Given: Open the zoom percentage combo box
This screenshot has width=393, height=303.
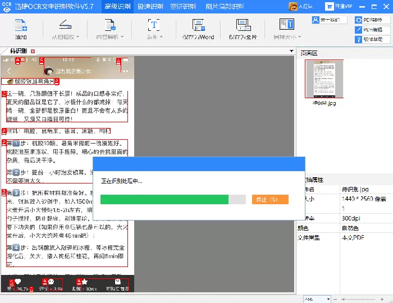Looking at the screenshot, I should point(317,299).
